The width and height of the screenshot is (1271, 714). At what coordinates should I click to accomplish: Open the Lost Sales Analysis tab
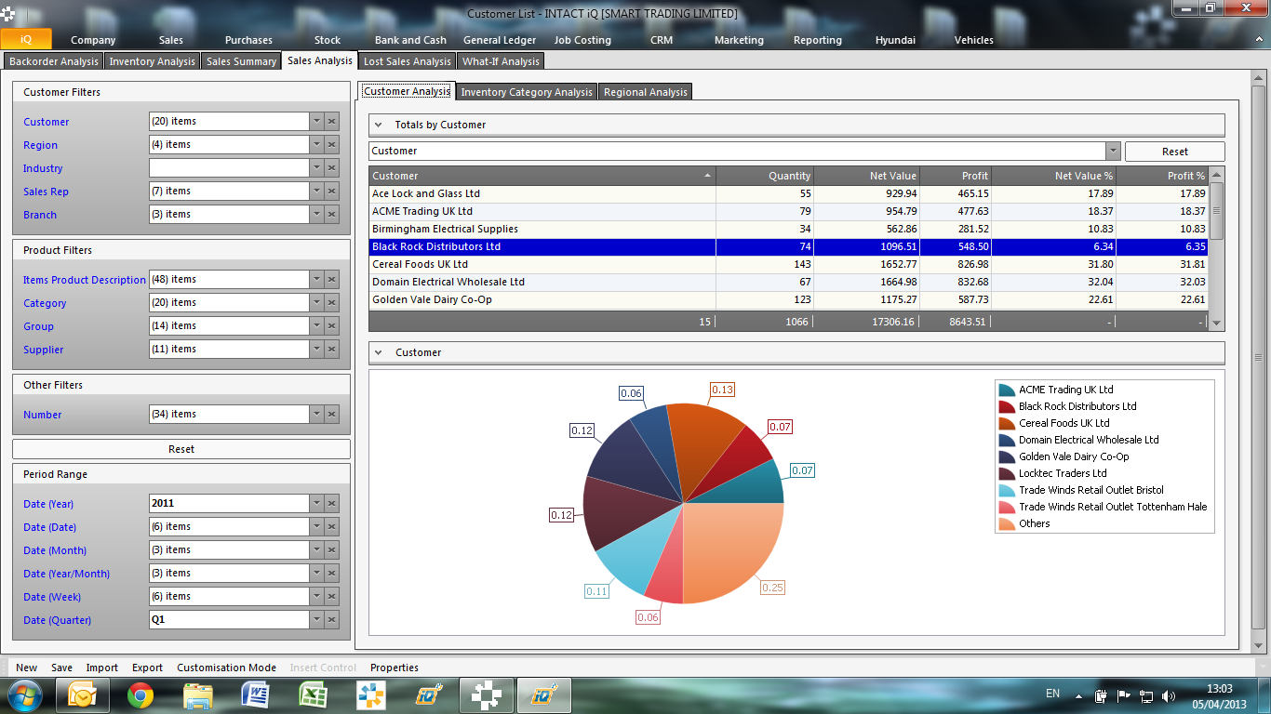point(407,61)
